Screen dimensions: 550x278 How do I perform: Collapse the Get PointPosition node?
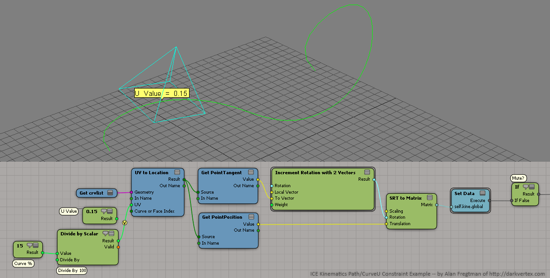coord(251,217)
